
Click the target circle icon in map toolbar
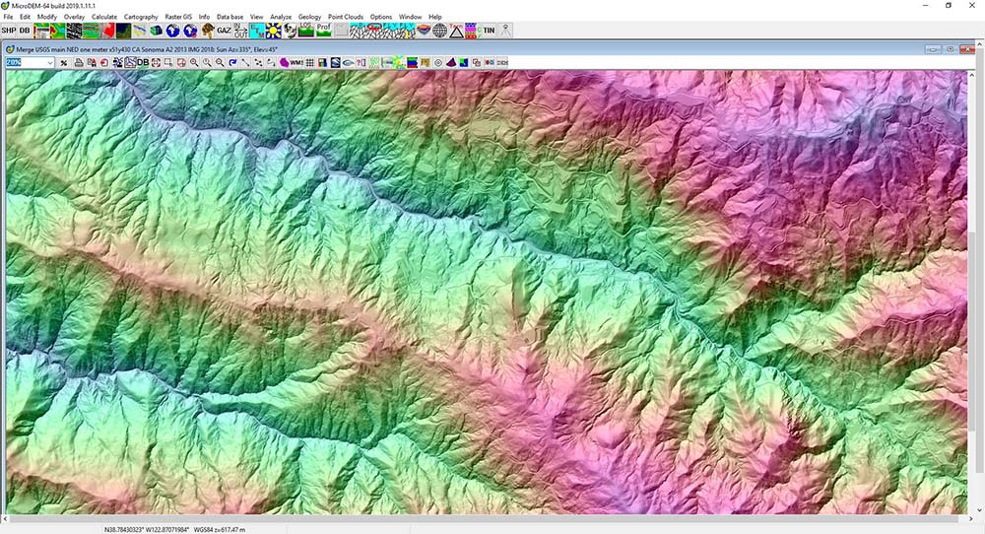[438, 62]
